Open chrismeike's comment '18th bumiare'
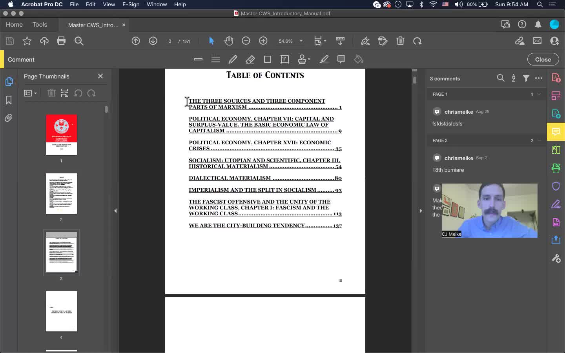 [486, 164]
